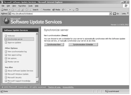Open the Media toolbar button
The height and width of the screenshot is (95, 131).
(56, 10)
